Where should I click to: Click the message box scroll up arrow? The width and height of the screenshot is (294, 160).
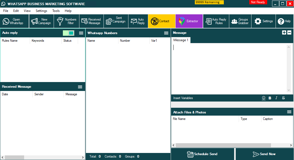[289, 47]
